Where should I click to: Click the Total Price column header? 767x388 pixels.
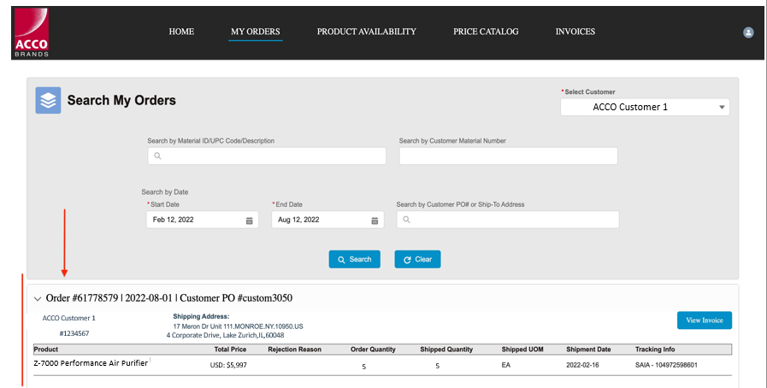tap(230, 350)
